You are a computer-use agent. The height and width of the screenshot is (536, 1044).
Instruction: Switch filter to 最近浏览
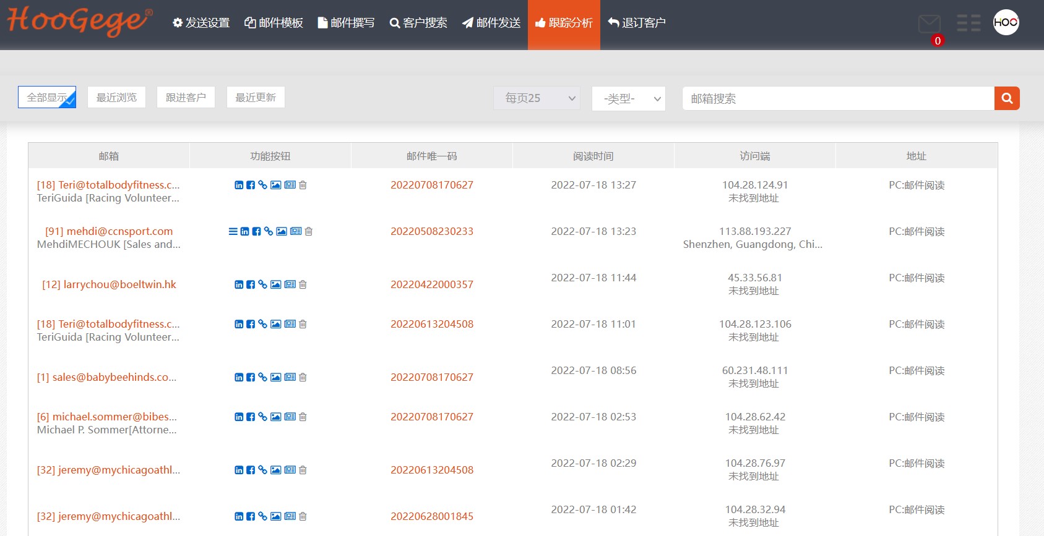(116, 97)
